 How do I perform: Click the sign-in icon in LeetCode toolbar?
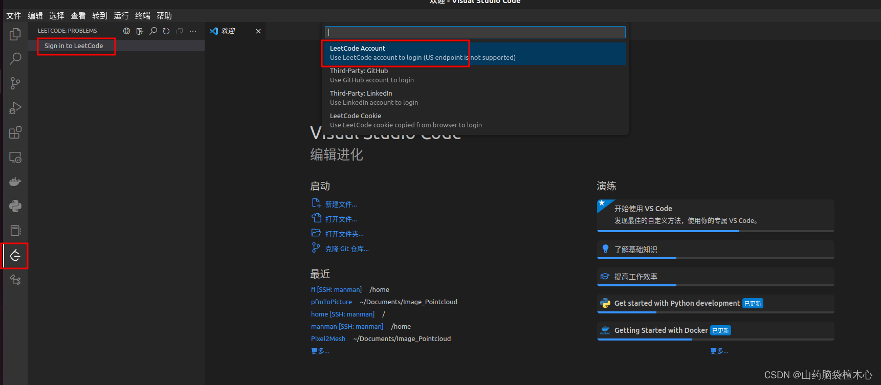pyautogui.click(x=140, y=31)
